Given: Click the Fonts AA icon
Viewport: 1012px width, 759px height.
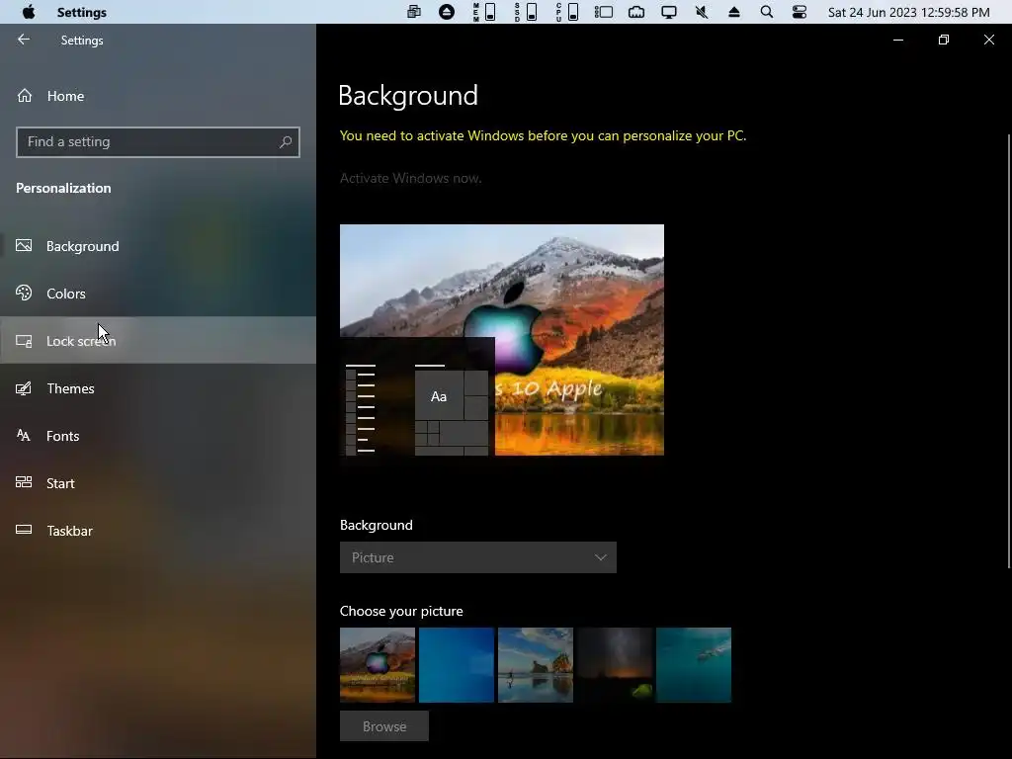Looking at the screenshot, I should pos(24,436).
